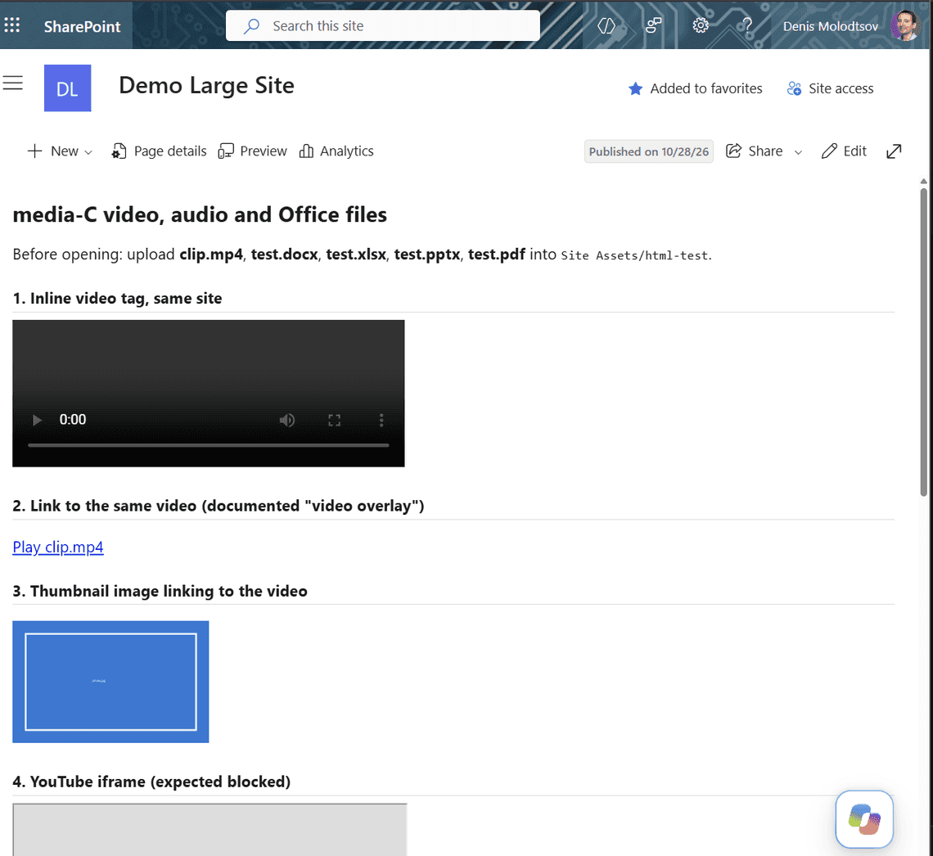Open Page details pane
The image size is (933, 856).
tap(159, 151)
